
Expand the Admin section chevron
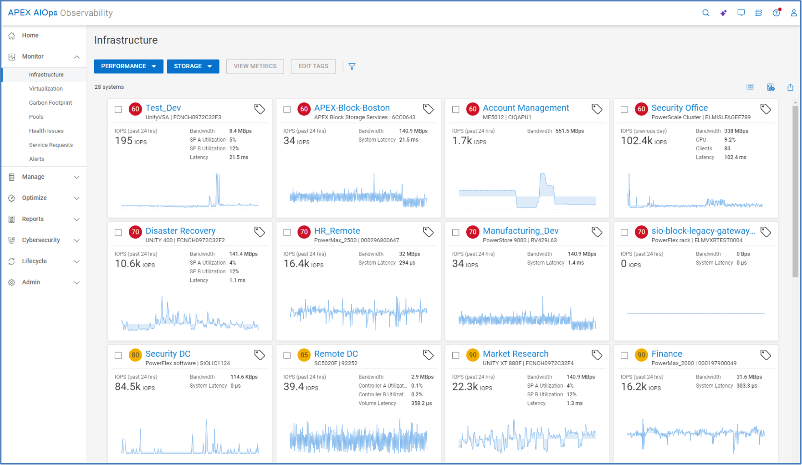[x=77, y=282]
